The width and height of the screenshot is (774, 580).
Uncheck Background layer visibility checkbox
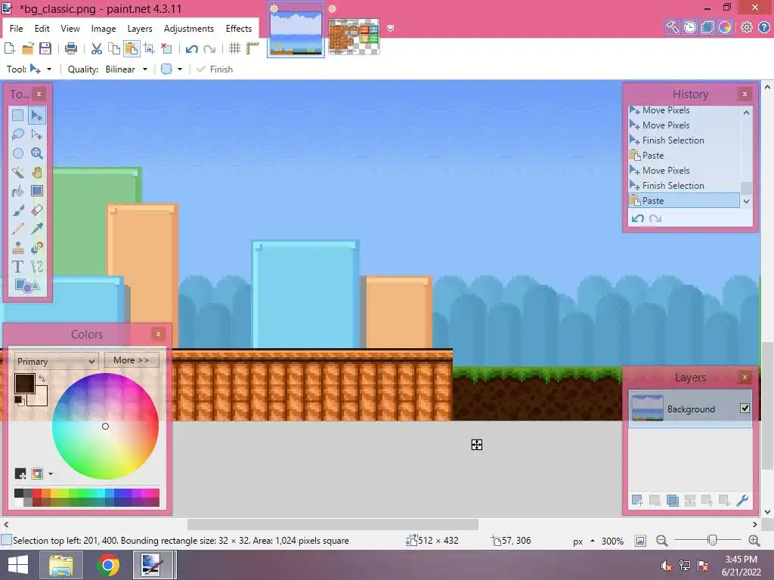click(745, 409)
